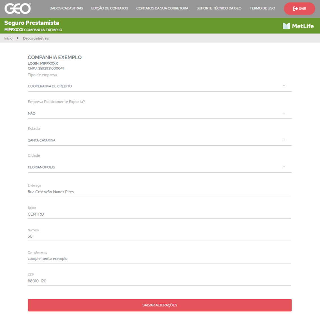Click the MetLife logo
This screenshot has height=320, width=320.
(x=298, y=26)
